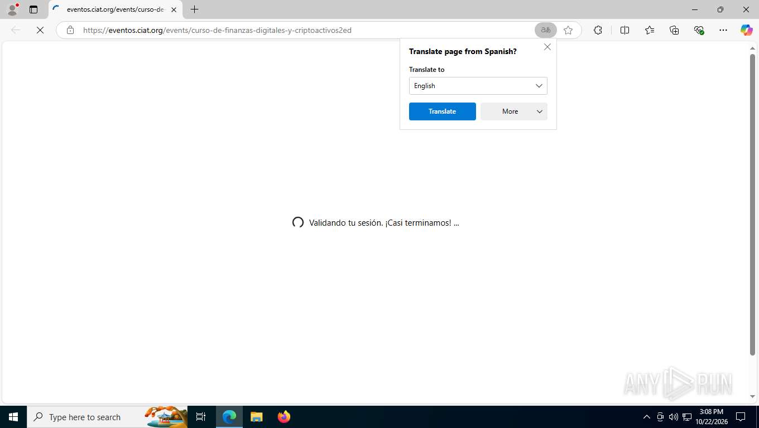Open Firefox from the taskbar
This screenshot has width=759, height=428.
[284, 417]
